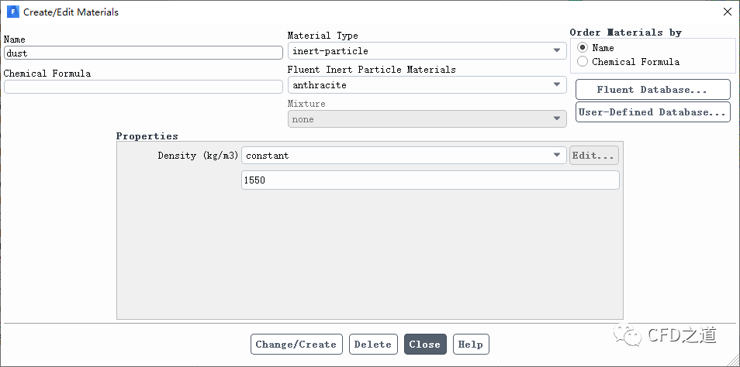Open the Fluent Database
Viewport: 740px width, 367px height.
coord(652,90)
